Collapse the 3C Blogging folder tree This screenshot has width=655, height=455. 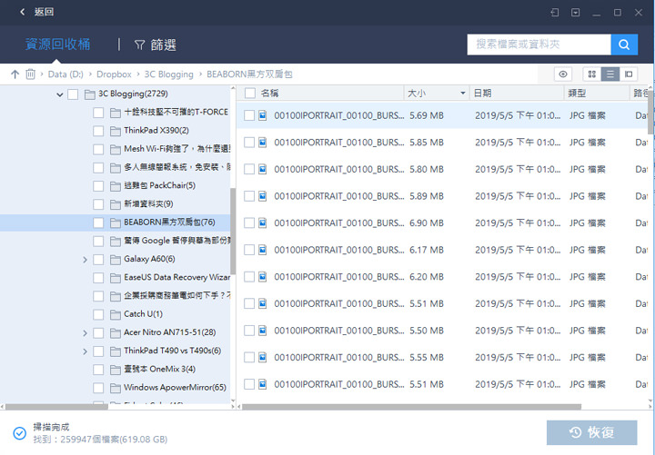pyautogui.click(x=60, y=94)
